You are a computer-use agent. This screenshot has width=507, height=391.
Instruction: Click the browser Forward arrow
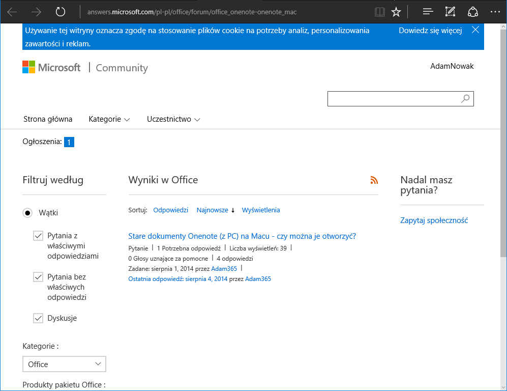tap(36, 12)
